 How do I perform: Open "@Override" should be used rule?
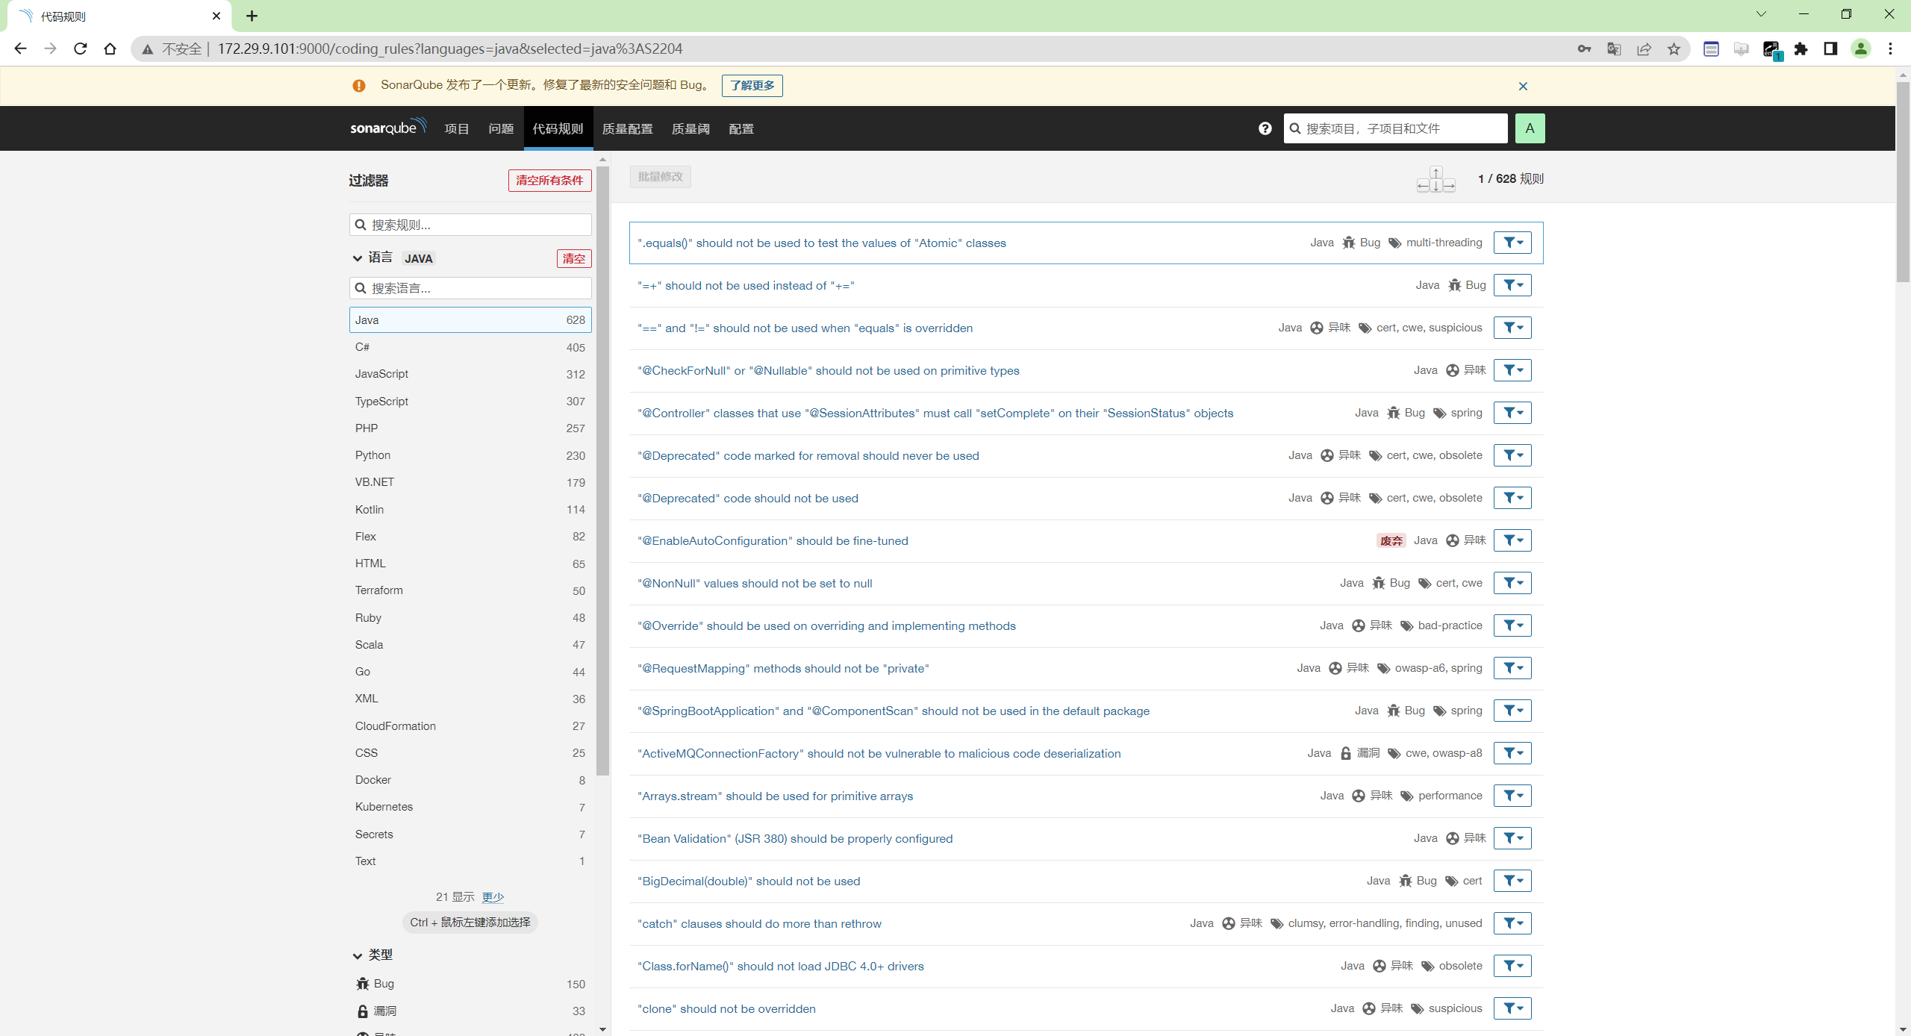[826, 625]
